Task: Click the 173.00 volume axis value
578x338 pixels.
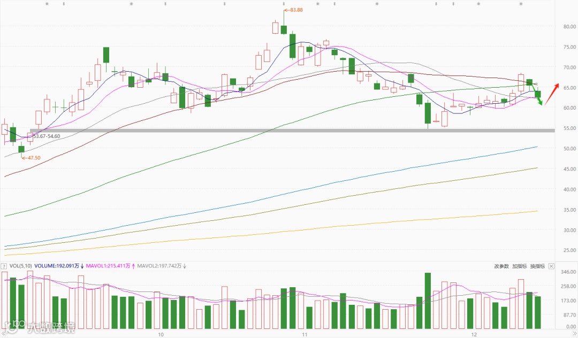Action: click(568, 301)
